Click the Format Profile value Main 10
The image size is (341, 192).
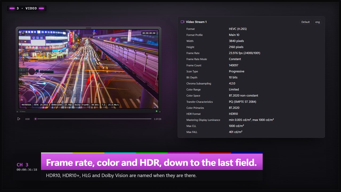234,35
